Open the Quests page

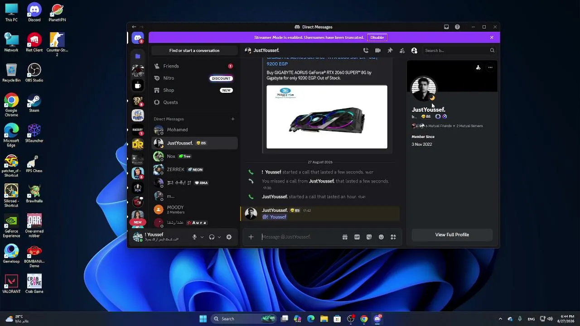click(x=194, y=102)
